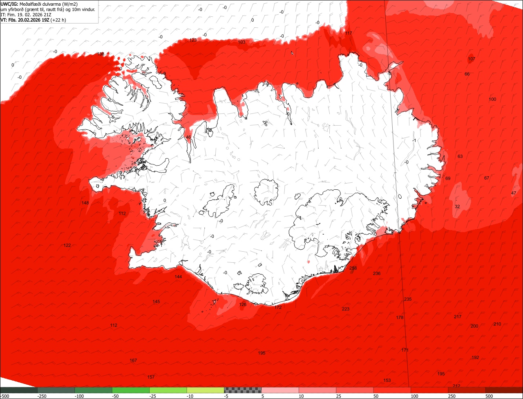The image size is (523, 399).
Task: Click the red swatch between 50 and 100
Action: (392, 390)
